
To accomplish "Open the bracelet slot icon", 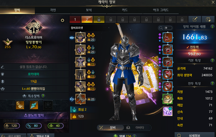I will tap(167, 111).
